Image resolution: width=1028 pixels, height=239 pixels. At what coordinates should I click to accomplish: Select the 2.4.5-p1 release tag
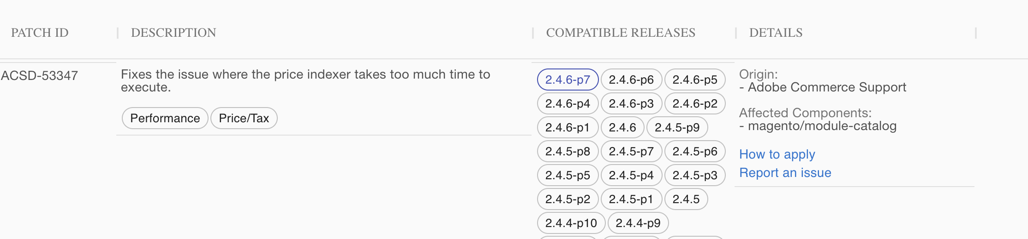point(631,199)
